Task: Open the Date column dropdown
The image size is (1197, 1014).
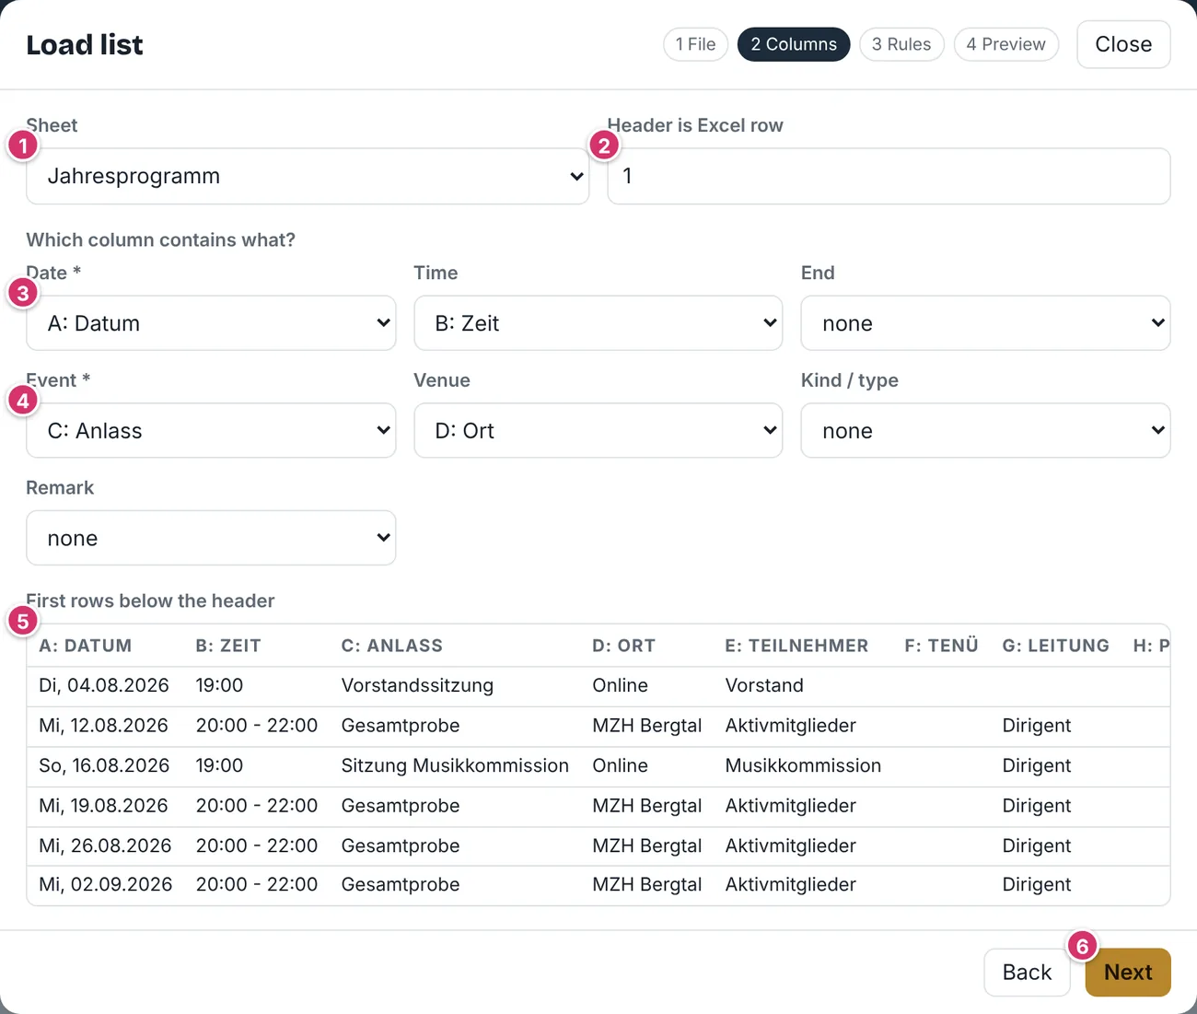Action: click(x=211, y=323)
